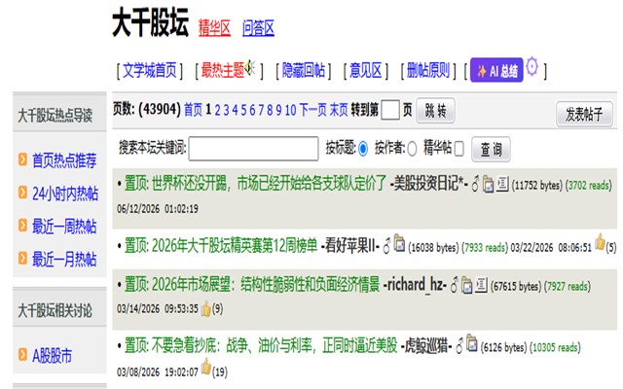Click author name 美股投资日记*
The image size is (623, 389).
click(x=428, y=184)
